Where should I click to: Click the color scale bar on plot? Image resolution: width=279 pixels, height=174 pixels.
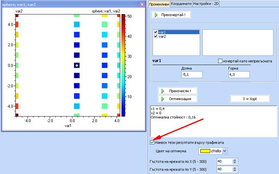pyautogui.click(x=123, y=65)
